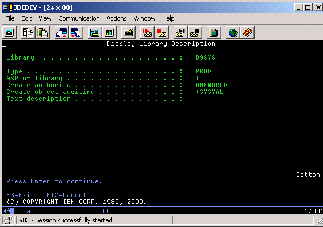Click the F3=Exit function key text
Image resolution: width=323 pixels, height=227 pixels.
[x=20, y=195]
